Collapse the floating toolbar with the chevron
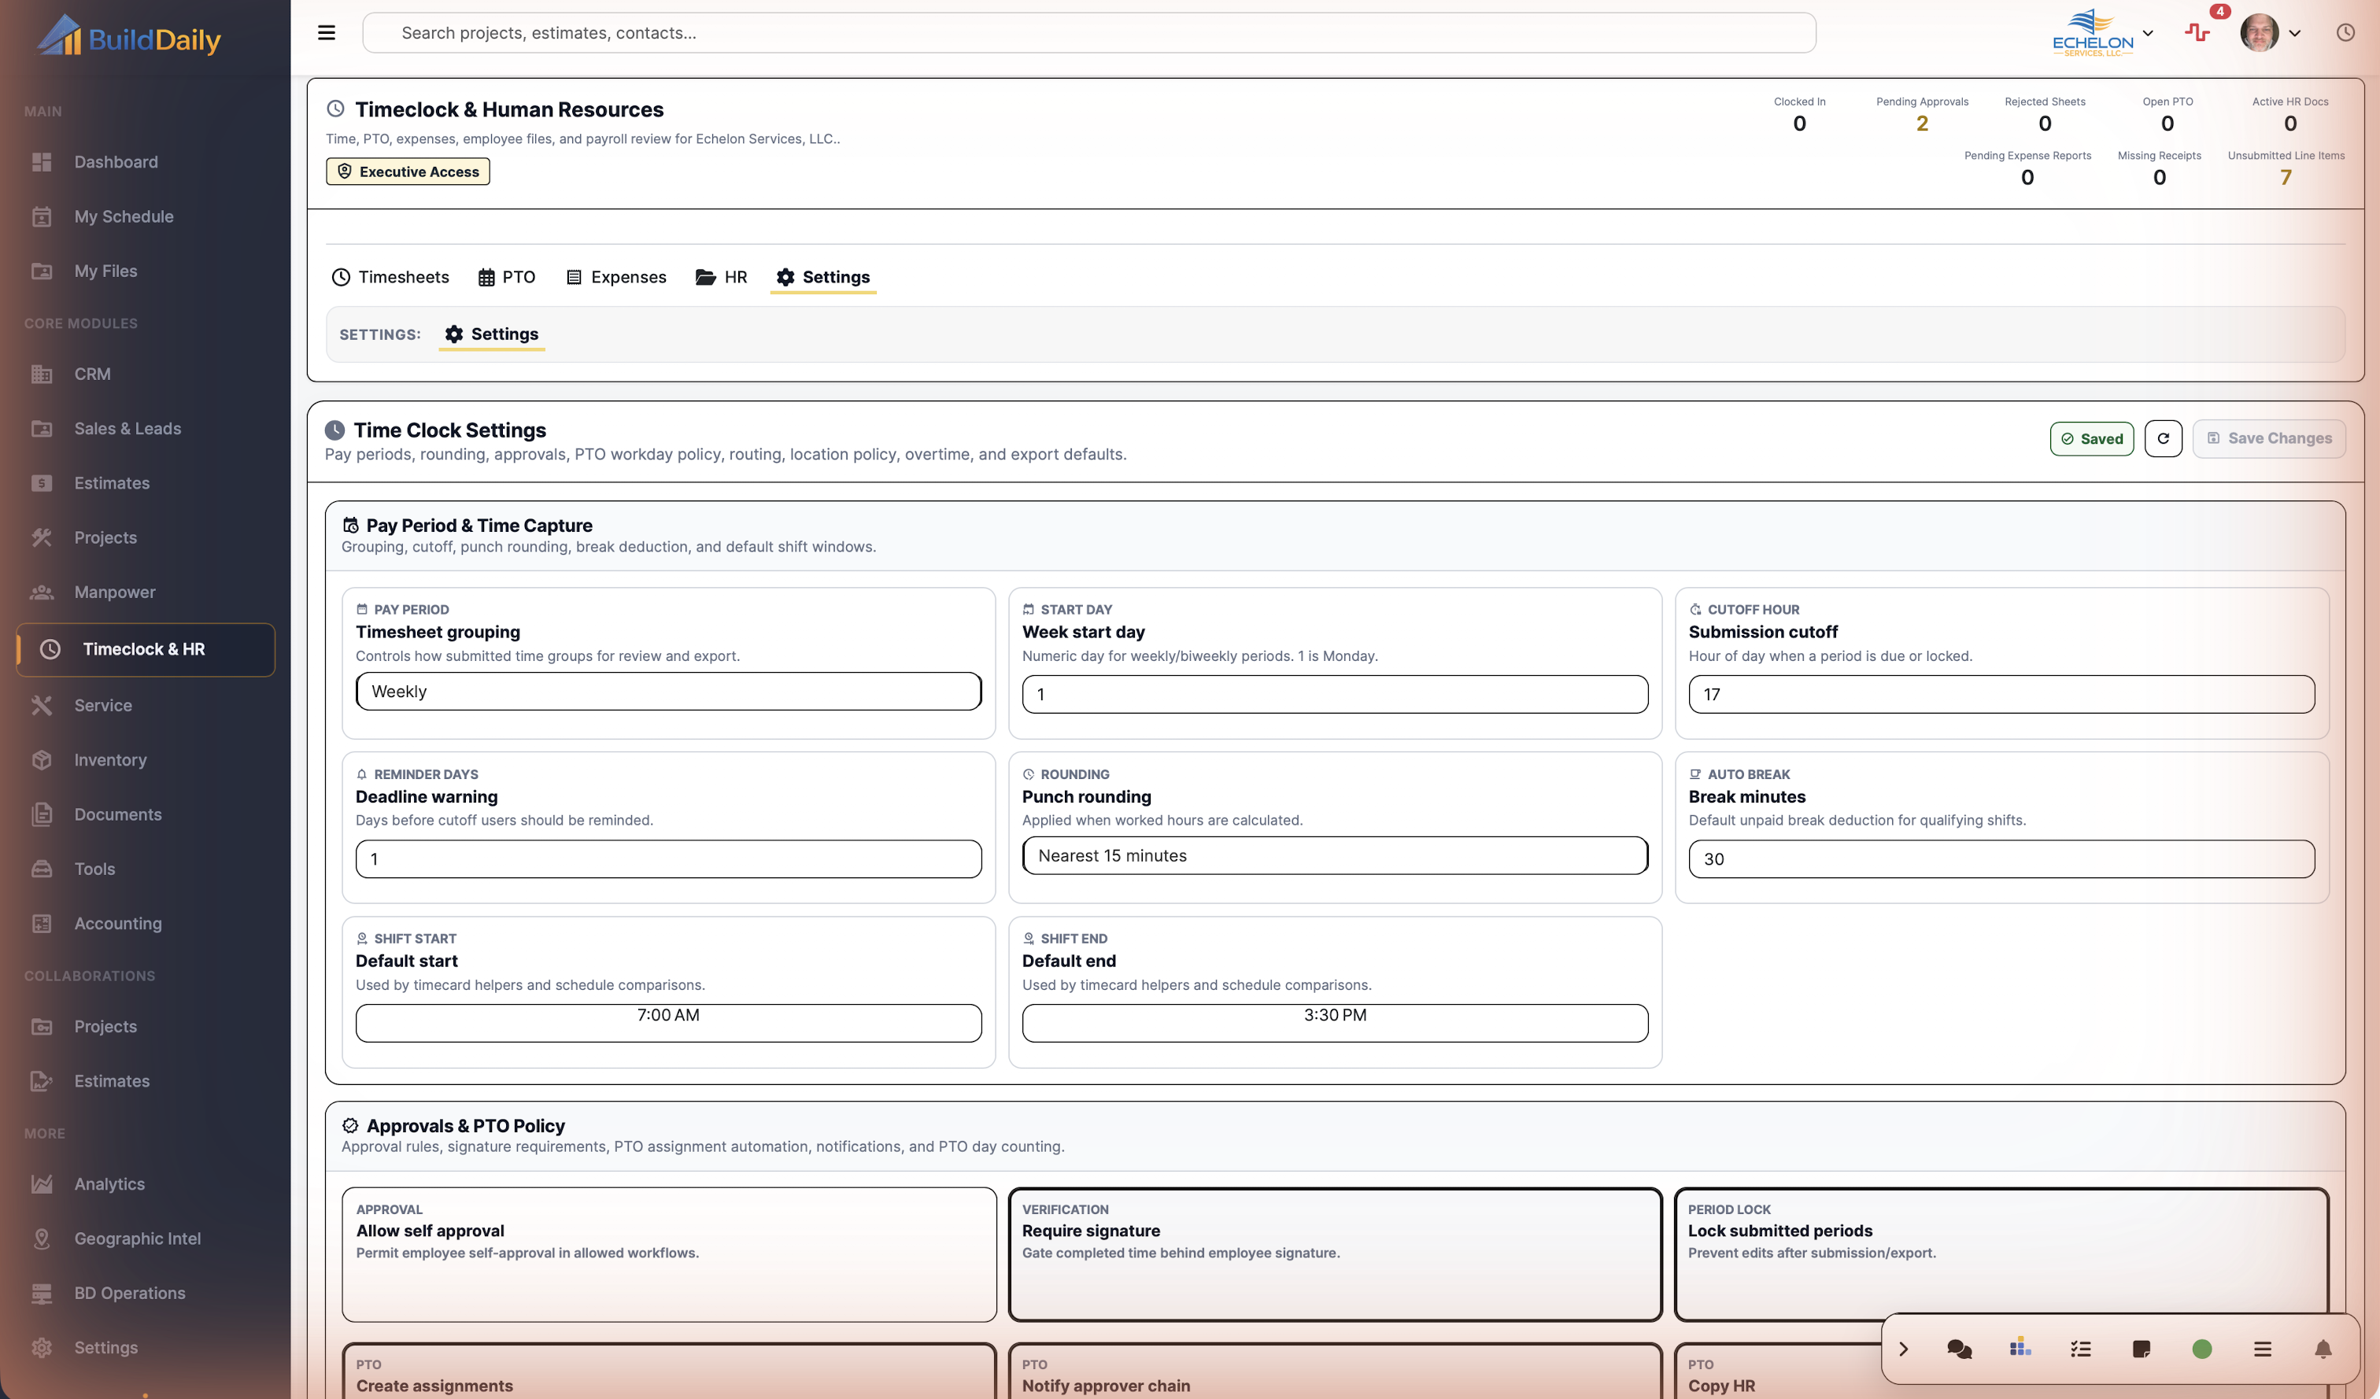The image size is (2380, 1399). [1904, 1350]
